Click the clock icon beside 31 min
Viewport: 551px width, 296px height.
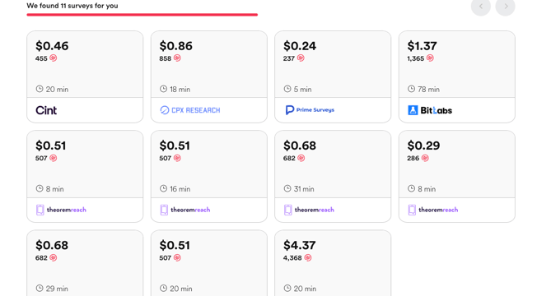pos(287,188)
